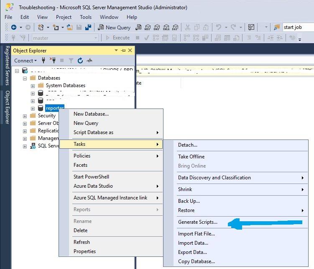This screenshot has height=269, width=314.
Task: Click the Find in Files icon
Action: [277, 27]
